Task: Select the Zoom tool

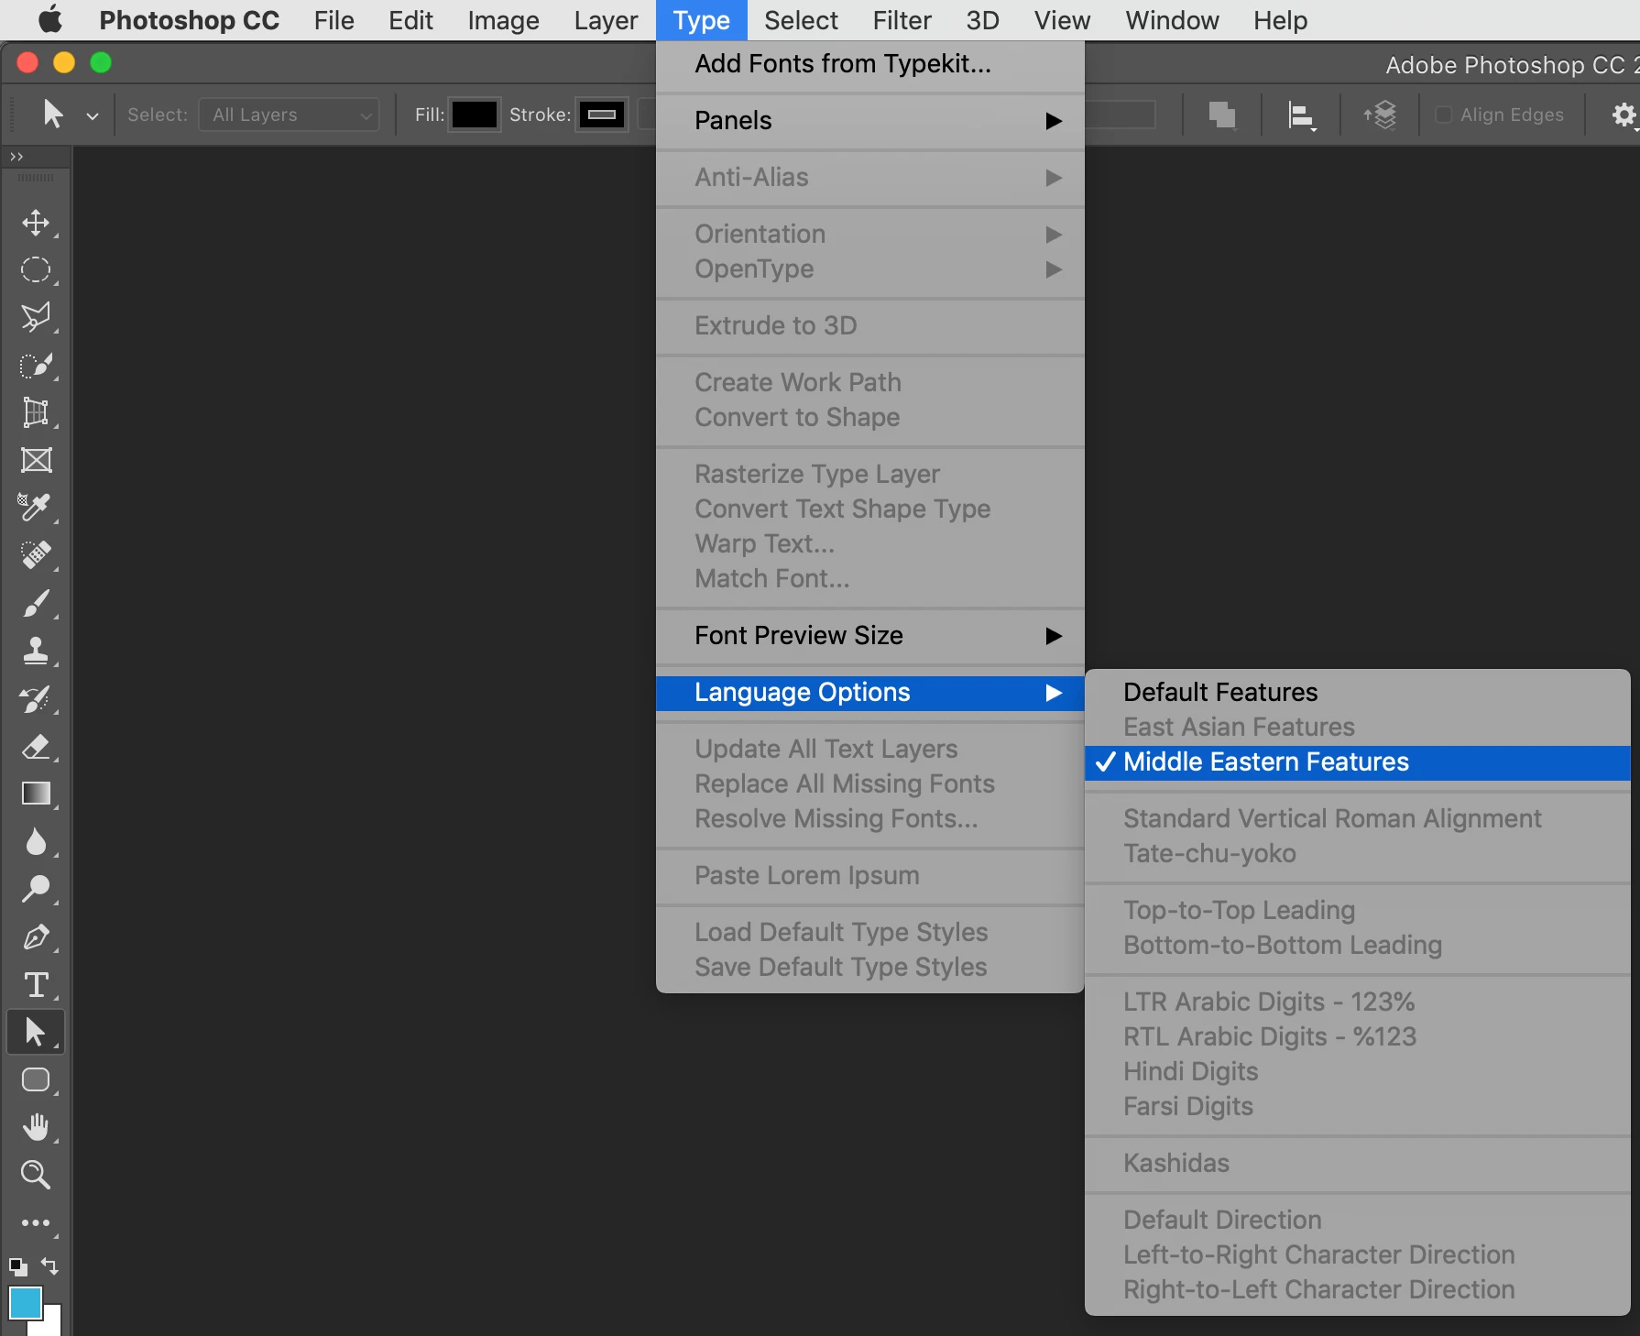Action: click(x=36, y=1175)
